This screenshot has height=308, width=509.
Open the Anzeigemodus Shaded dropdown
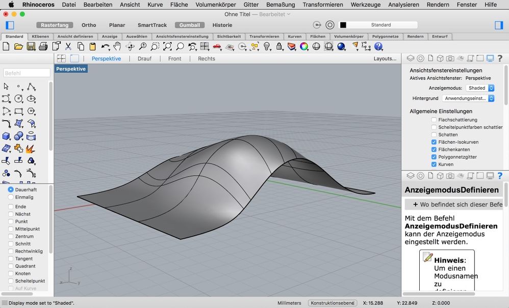[480, 88]
